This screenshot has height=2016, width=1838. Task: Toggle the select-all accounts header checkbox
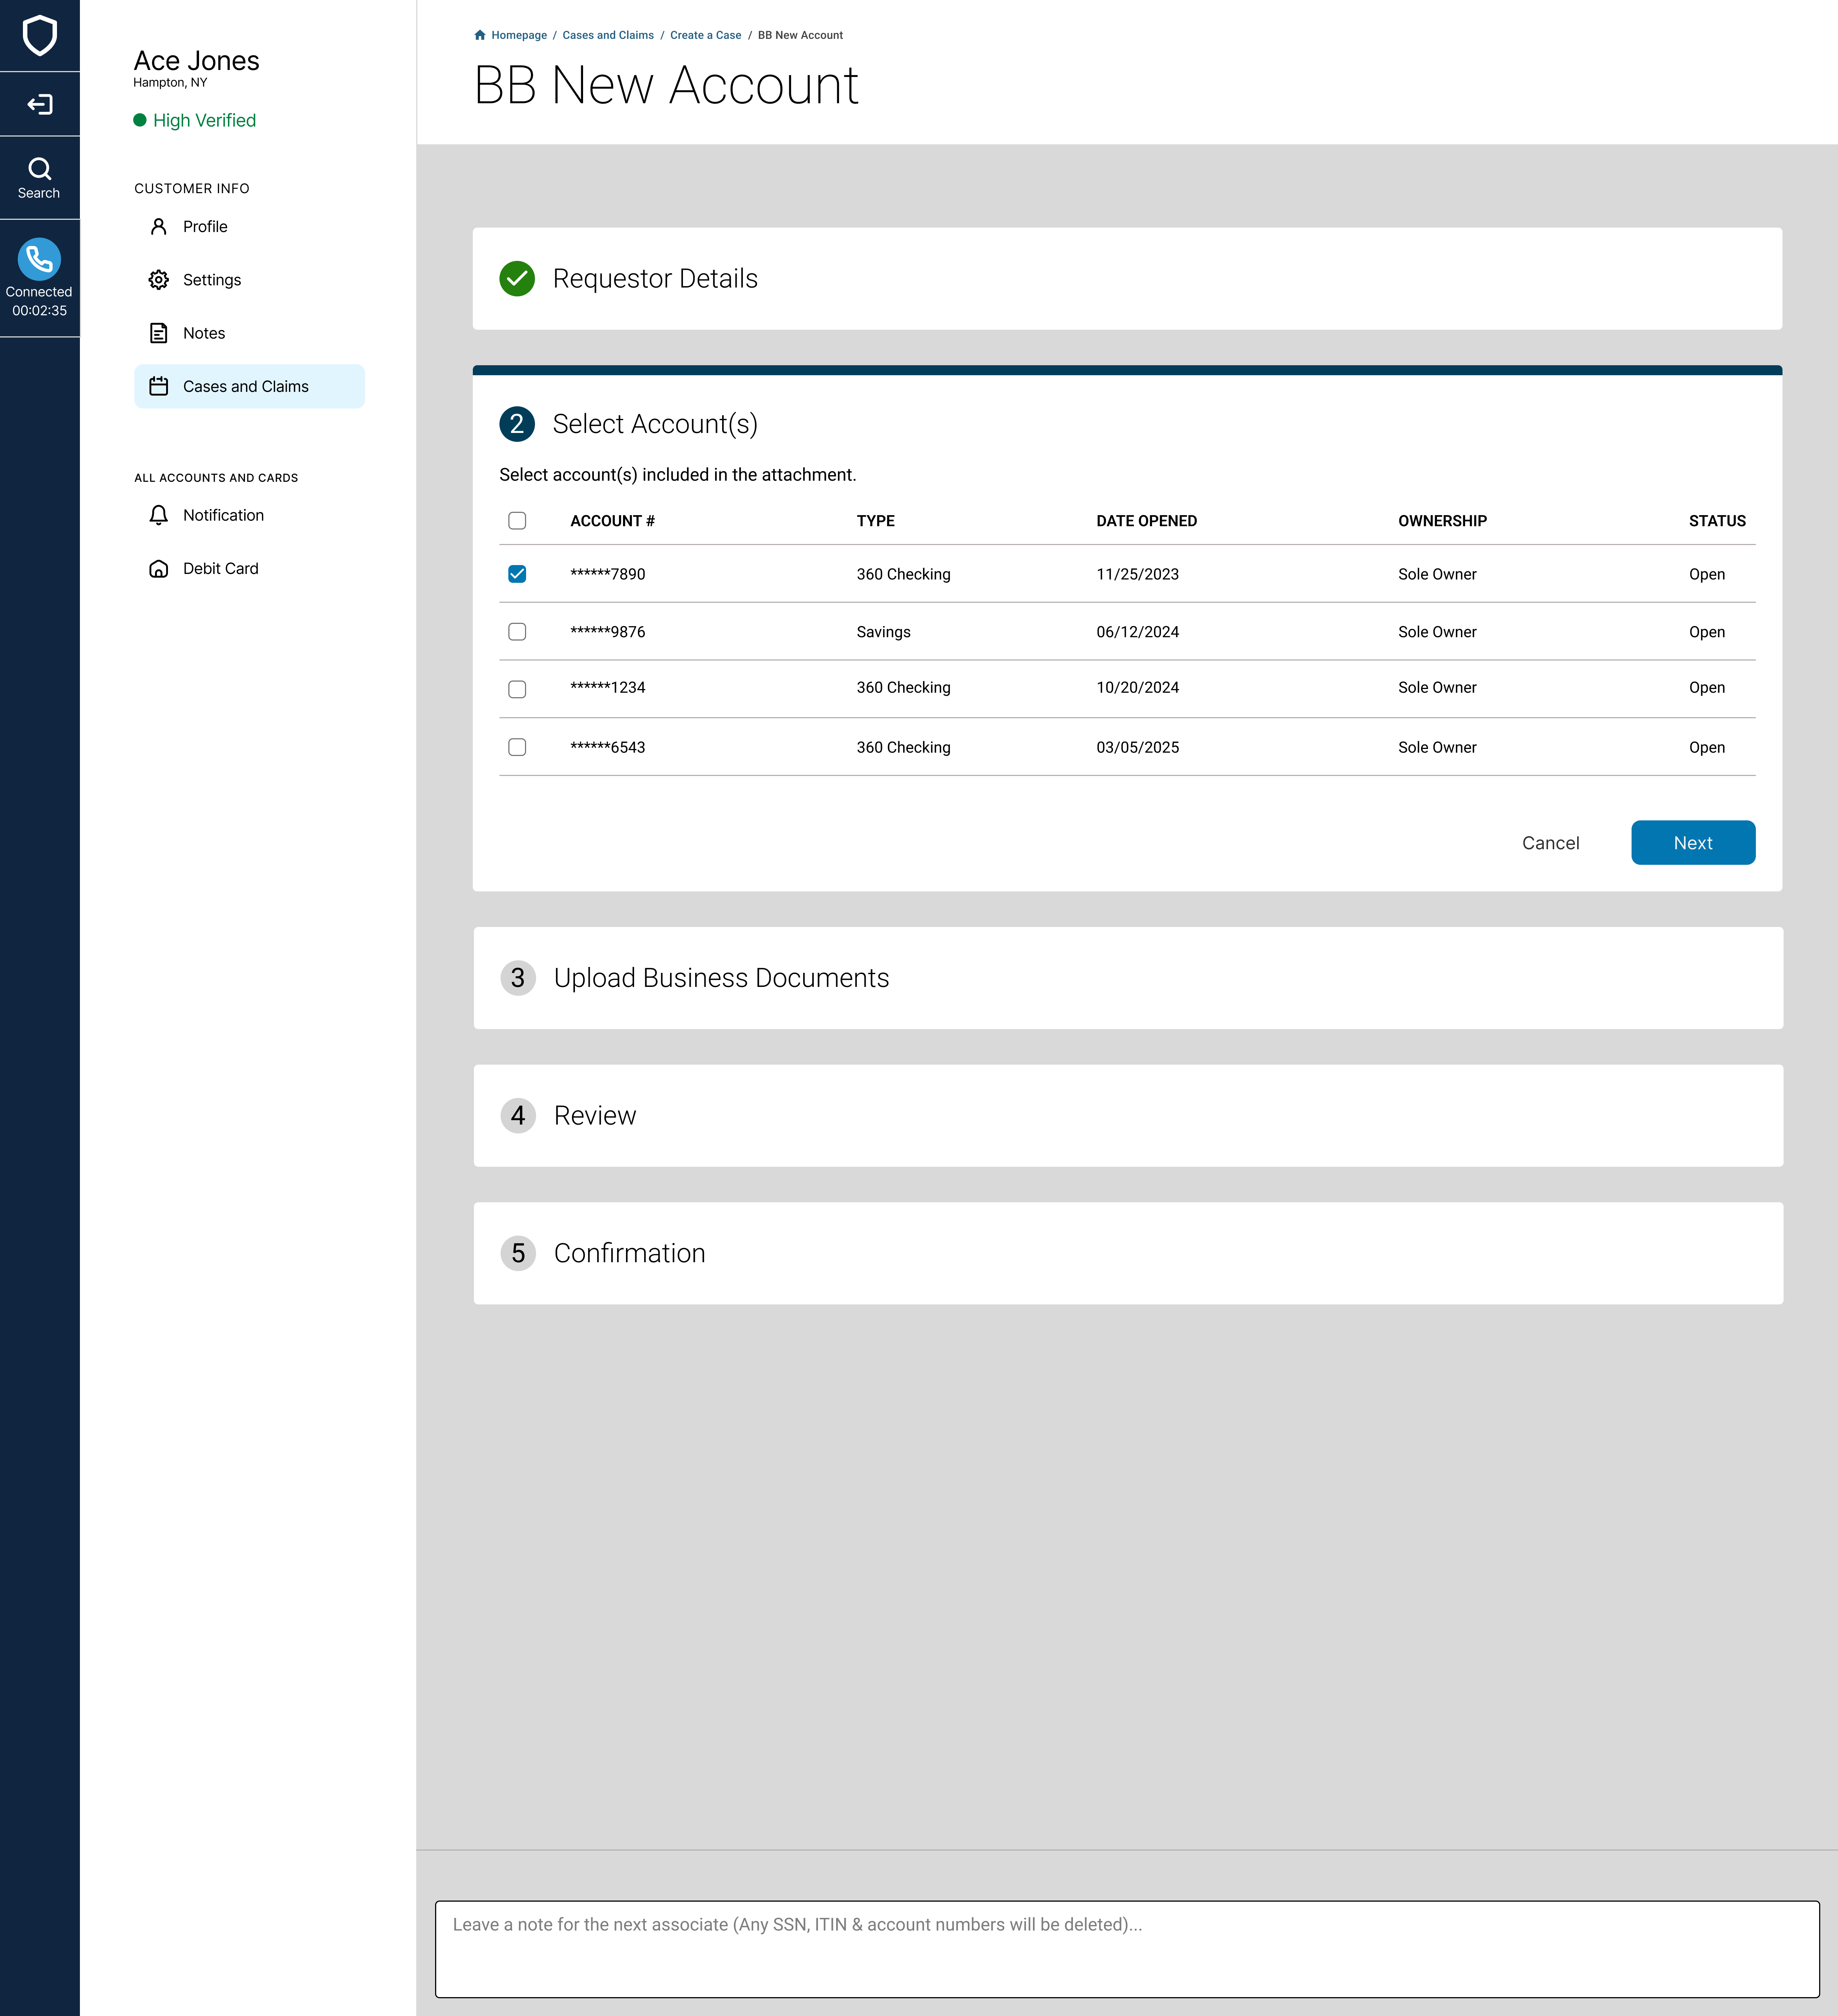[x=517, y=521]
